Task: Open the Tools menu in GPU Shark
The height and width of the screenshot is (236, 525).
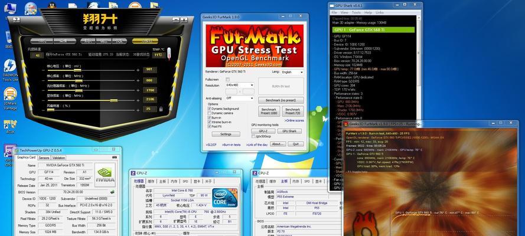Action: [x=356, y=12]
